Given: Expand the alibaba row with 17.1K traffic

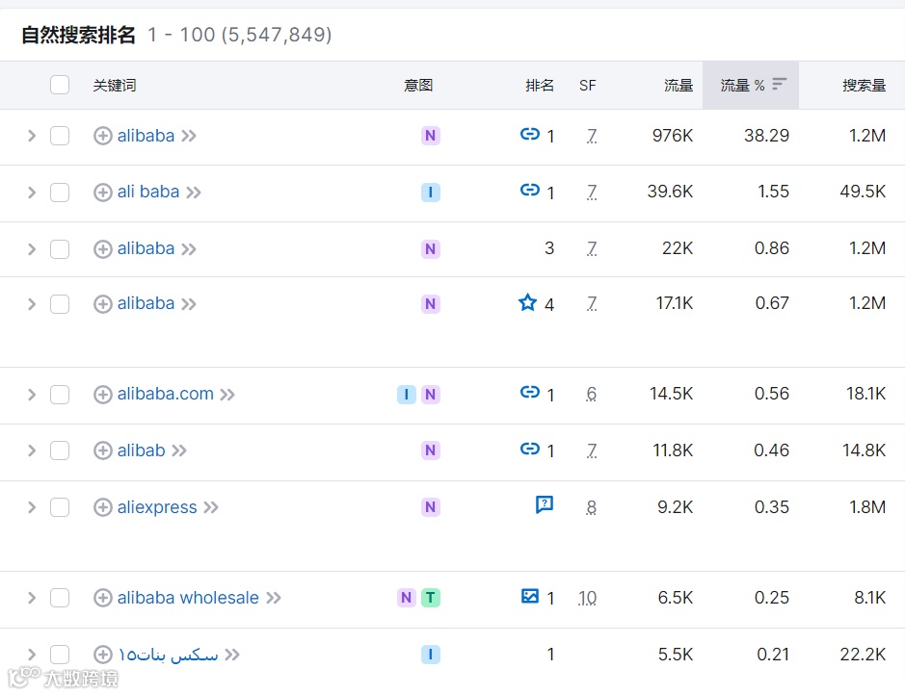Looking at the screenshot, I should tap(32, 304).
